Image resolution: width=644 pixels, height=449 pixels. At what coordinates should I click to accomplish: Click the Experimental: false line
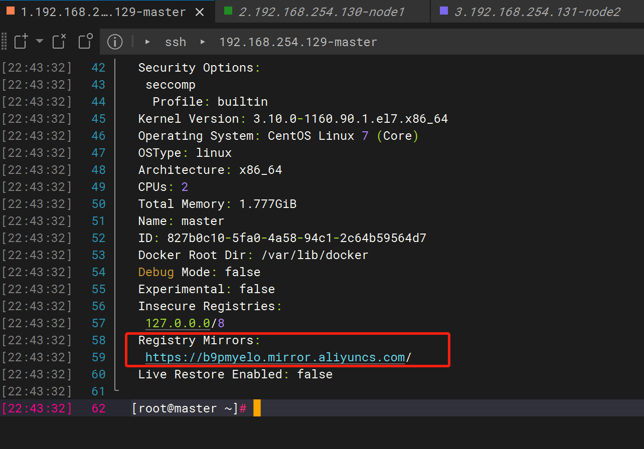click(x=207, y=289)
